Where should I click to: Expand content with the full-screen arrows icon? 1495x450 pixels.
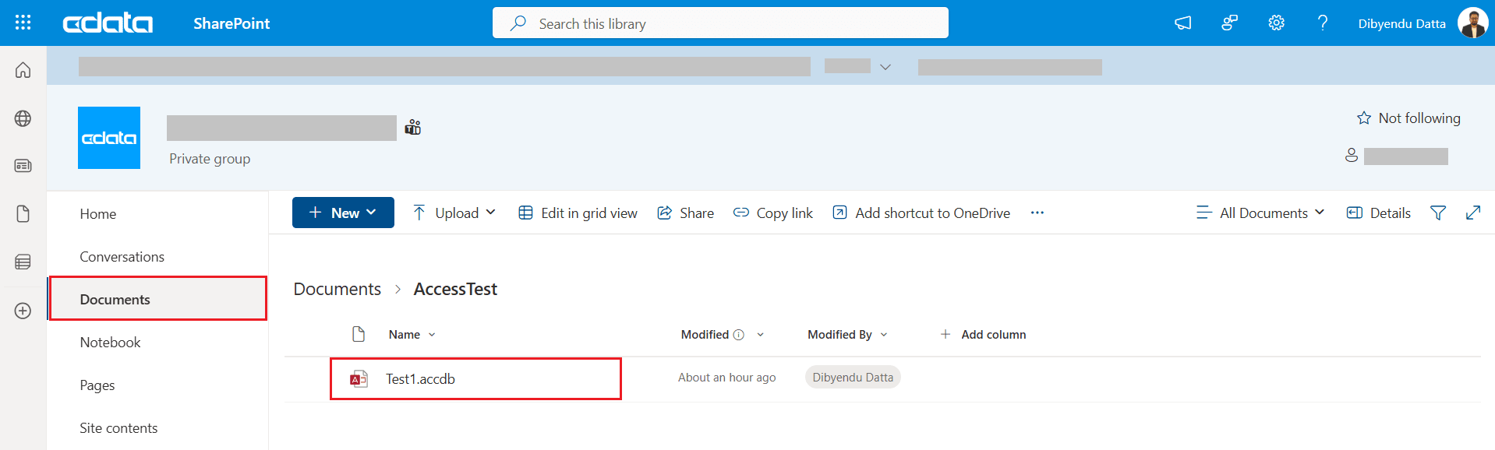(1472, 213)
